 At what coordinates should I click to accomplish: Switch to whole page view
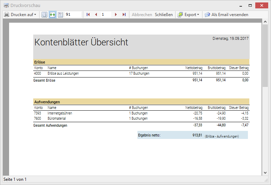point(44,15)
